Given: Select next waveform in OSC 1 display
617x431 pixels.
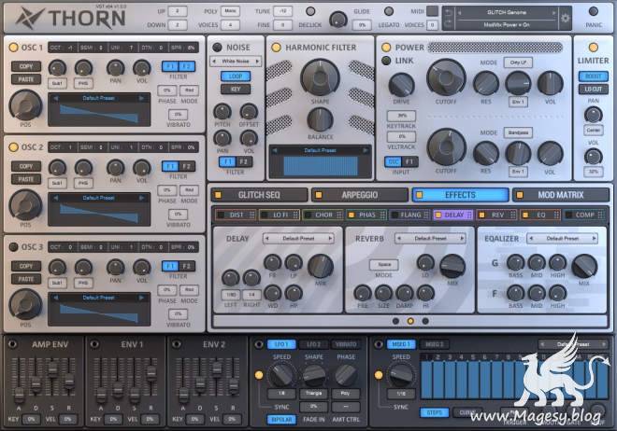Looking at the screenshot, I should [x=141, y=98].
